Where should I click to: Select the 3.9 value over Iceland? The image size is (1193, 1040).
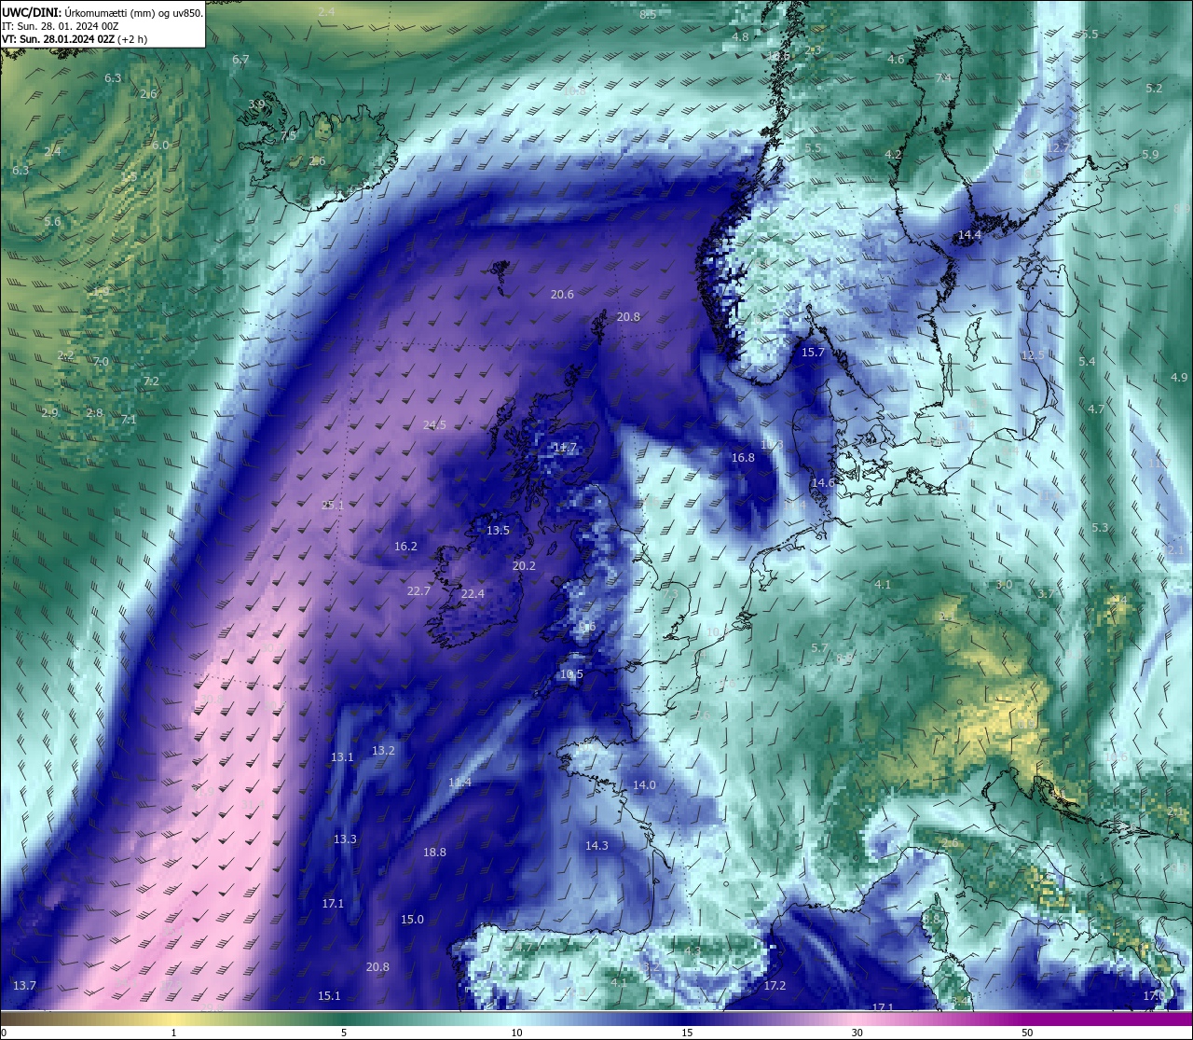[x=255, y=104]
